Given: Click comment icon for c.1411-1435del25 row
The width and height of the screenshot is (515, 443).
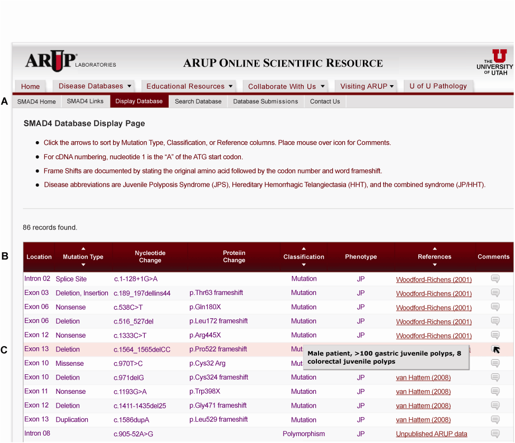Looking at the screenshot, I should point(495,405).
